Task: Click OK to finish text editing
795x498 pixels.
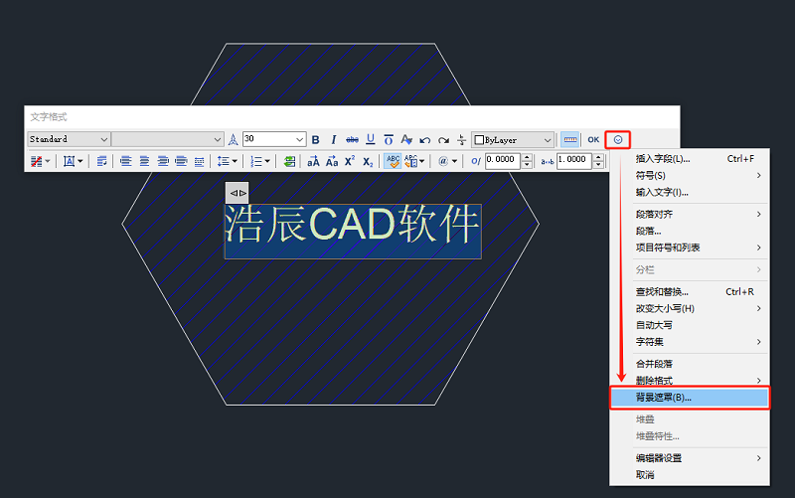Action: tap(593, 139)
